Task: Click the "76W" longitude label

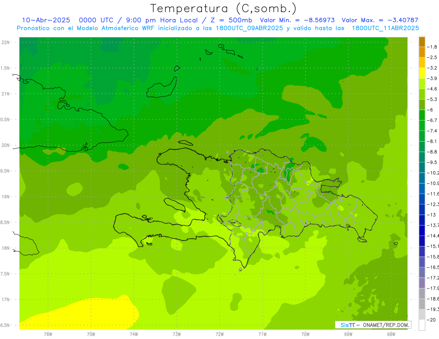Action: (48, 334)
